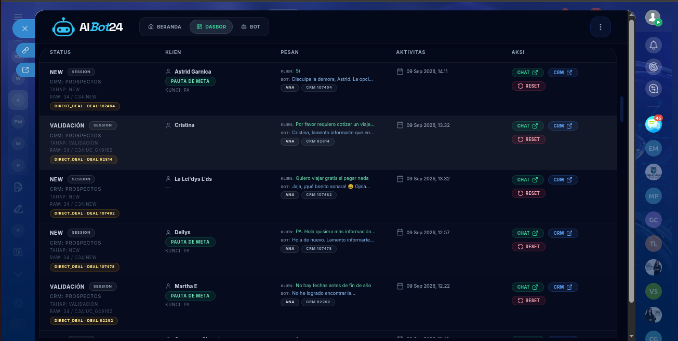
Task: Switch to the Bot tab
Action: click(251, 27)
